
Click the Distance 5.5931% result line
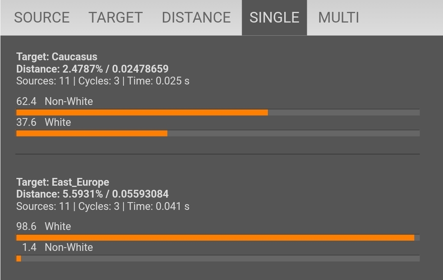(92, 194)
